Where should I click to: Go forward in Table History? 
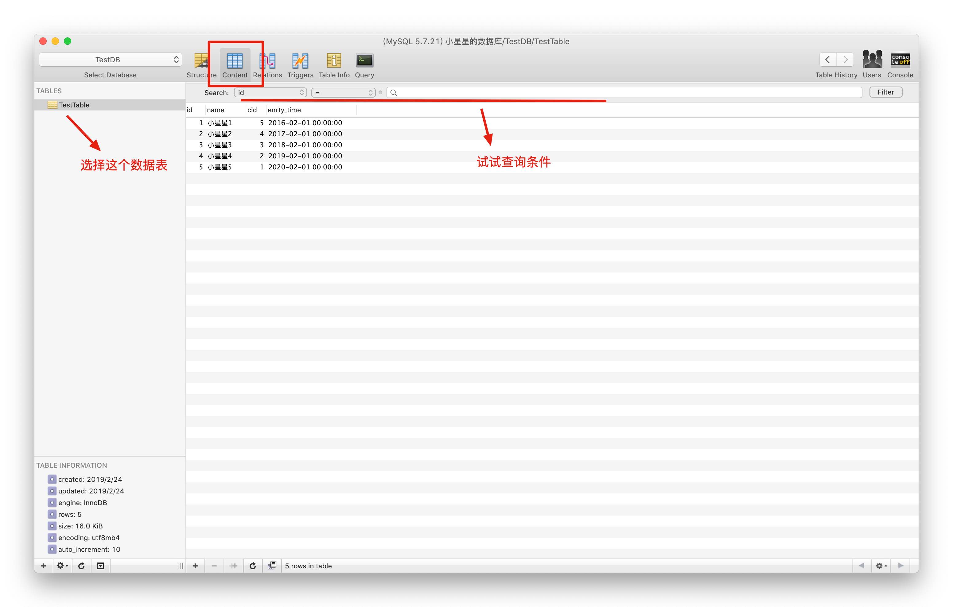coord(845,60)
